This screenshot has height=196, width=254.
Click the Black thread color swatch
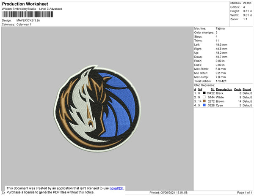(204, 93)
